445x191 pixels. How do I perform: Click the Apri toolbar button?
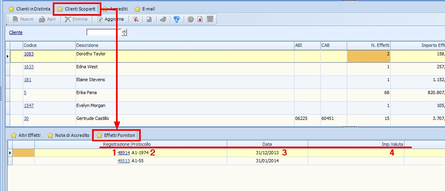(x=47, y=19)
